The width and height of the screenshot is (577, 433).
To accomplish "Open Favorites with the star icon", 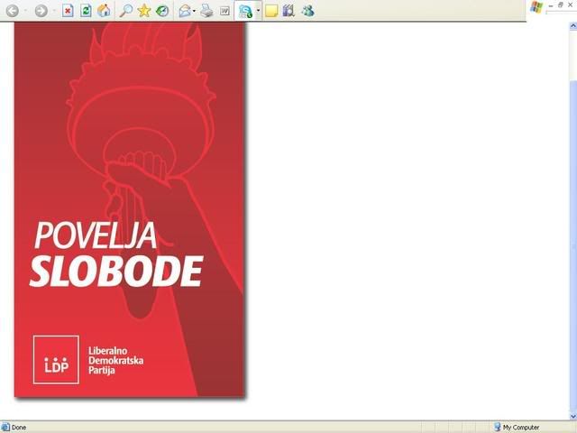I will coord(144,11).
